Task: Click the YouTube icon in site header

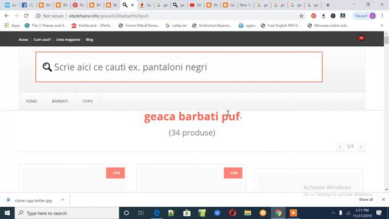Action: [x=361, y=38]
